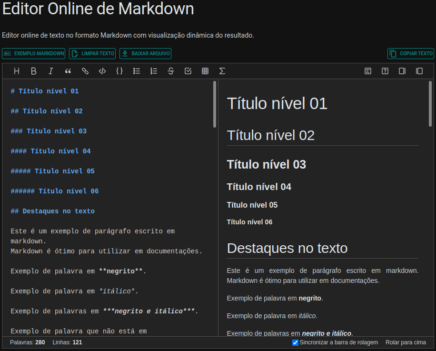Insert a math formula with the sigma icon
Viewport: 436px width, 351px height.
[x=222, y=70]
